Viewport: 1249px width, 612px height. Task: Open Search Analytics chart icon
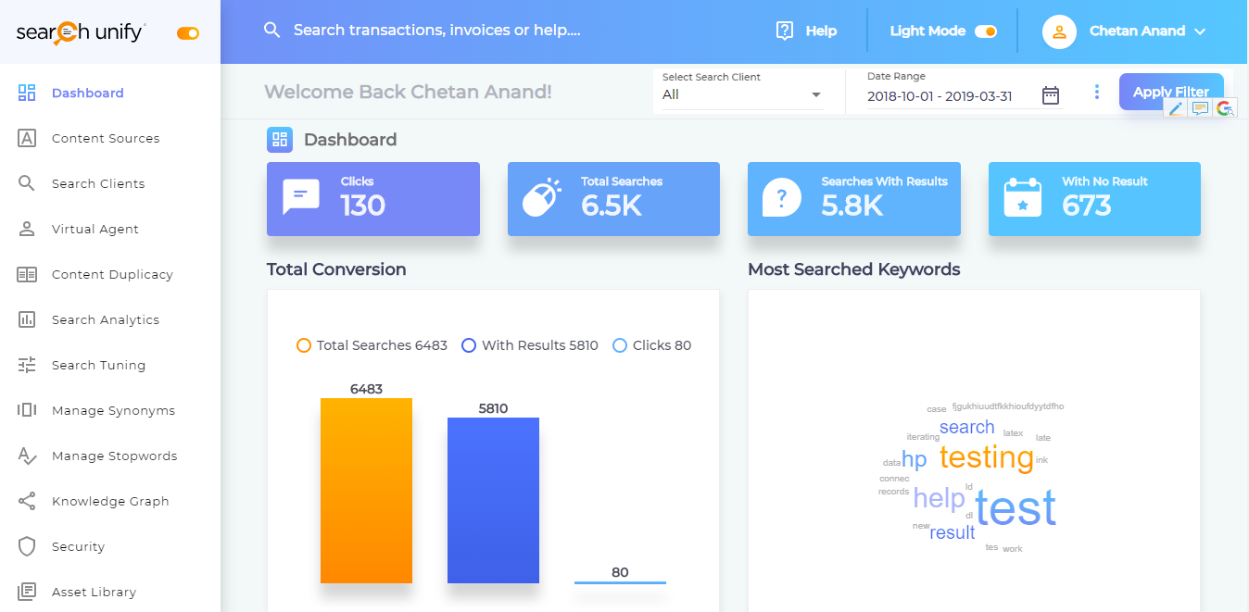[27, 319]
